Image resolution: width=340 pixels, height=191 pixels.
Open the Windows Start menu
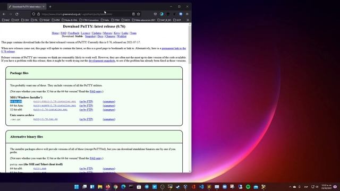76,187
